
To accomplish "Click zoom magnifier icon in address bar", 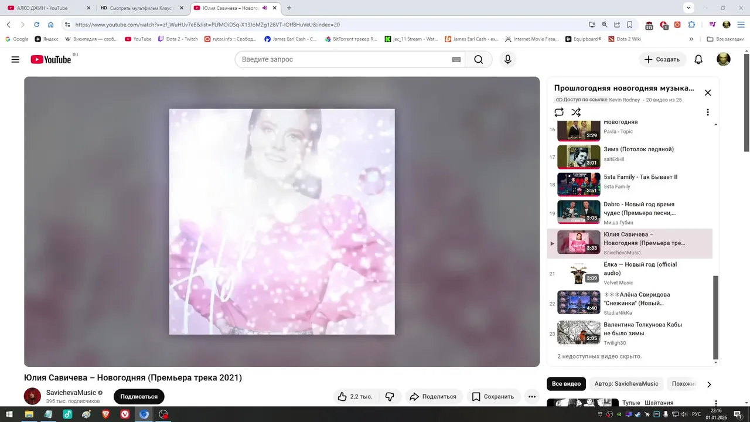I will [604, 25].
